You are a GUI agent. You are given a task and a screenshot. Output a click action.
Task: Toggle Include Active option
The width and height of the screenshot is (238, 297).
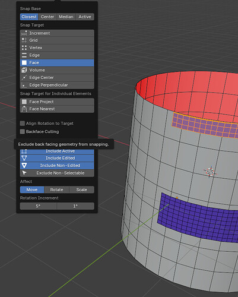click(57, 151)
